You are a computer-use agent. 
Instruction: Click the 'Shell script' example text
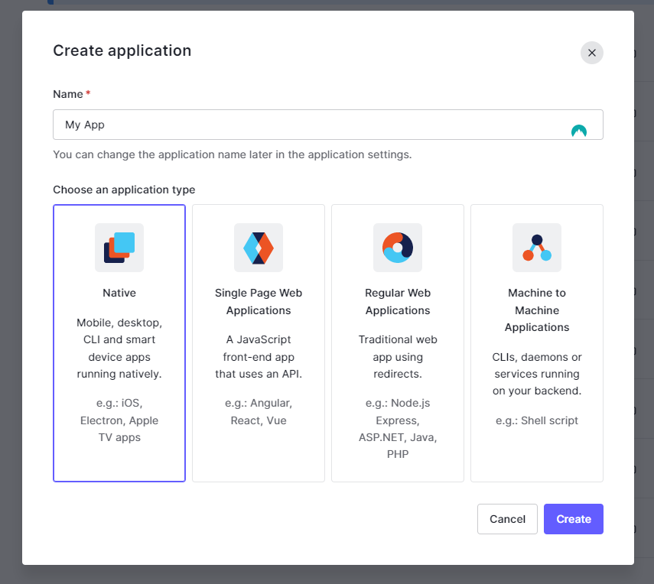coord(537,420)
